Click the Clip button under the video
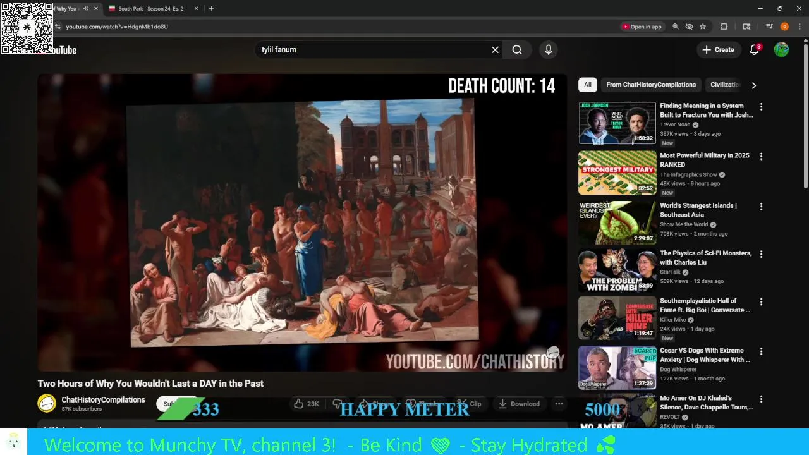 [x=469, y=404]
